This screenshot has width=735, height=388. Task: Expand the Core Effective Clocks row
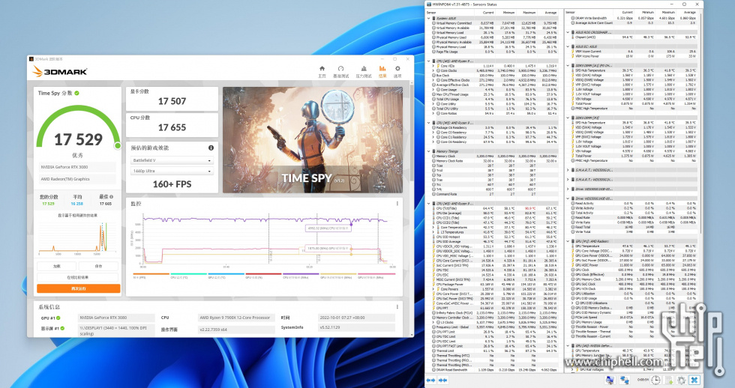point(433,80)
